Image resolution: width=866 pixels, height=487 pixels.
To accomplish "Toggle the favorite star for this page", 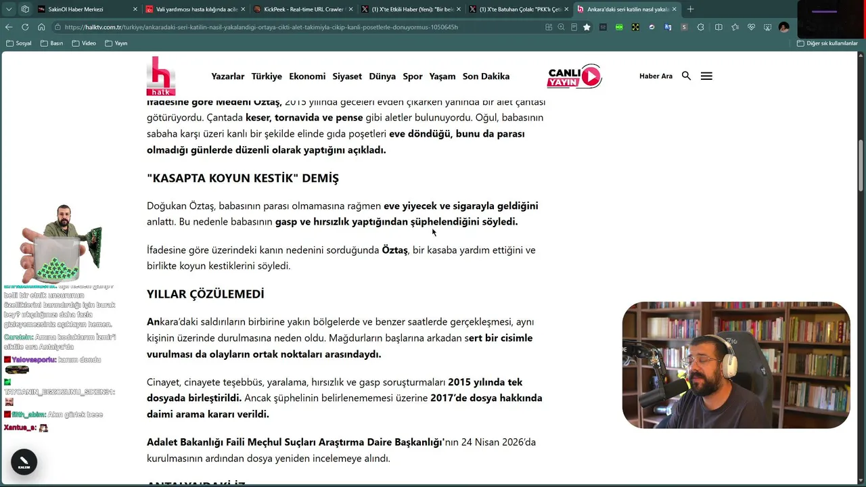I will (x=587, y=27).
